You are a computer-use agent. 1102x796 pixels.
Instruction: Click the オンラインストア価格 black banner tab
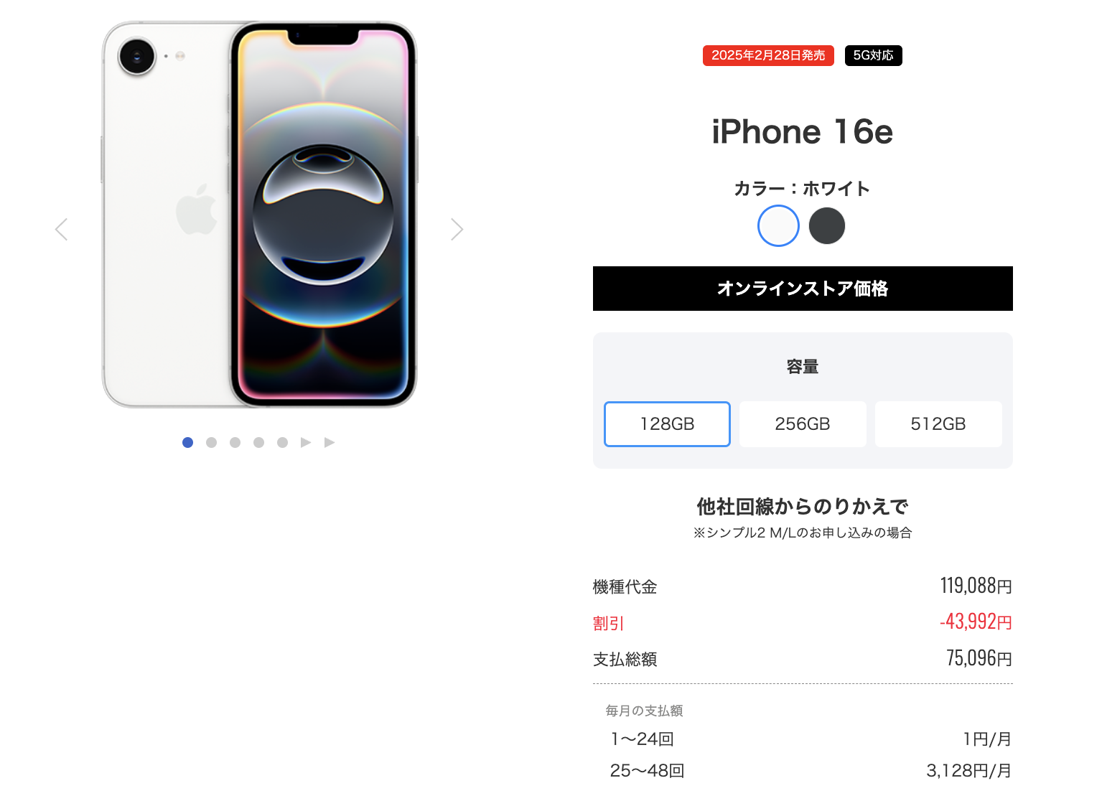tap(803, 289)
